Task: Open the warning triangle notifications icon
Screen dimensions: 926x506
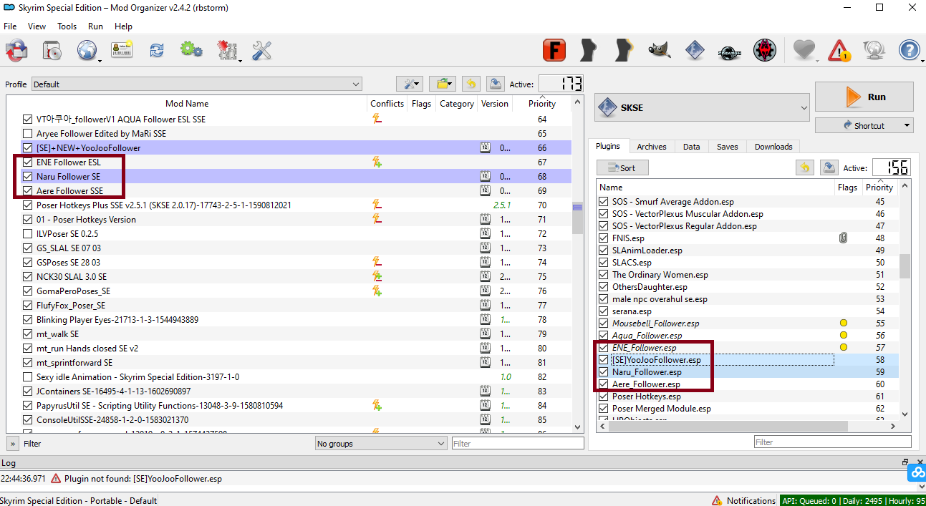Action: (839, 50)
